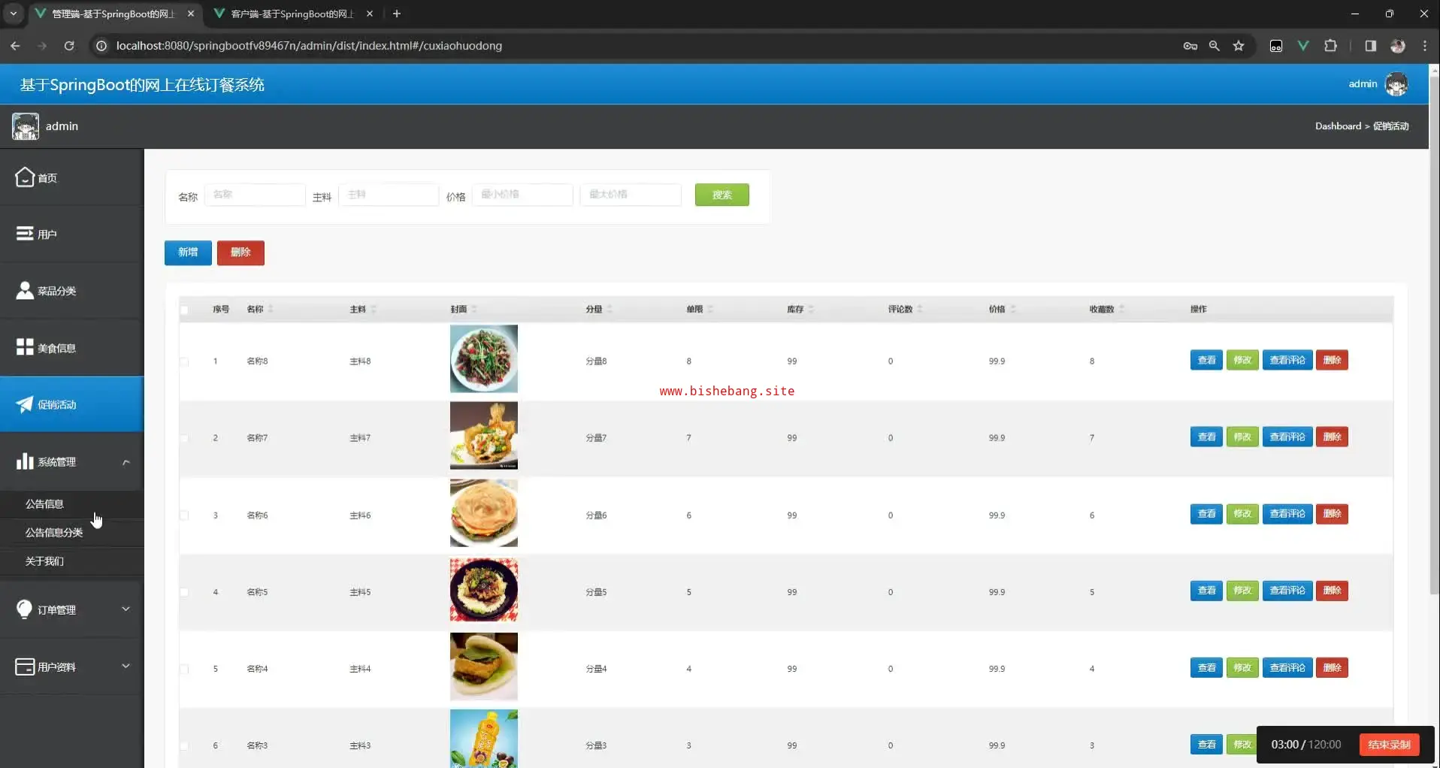This screenshot has height=768, width=1440.
Task: Click the red 删除 button below the search box
Action: (x=241, y=252)
